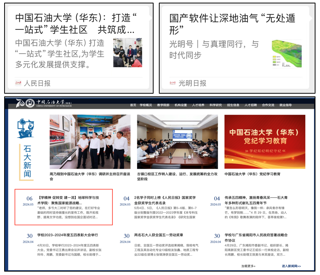Click the People's Daily (人民日报) source icon
320x275 pixels.
18,83
